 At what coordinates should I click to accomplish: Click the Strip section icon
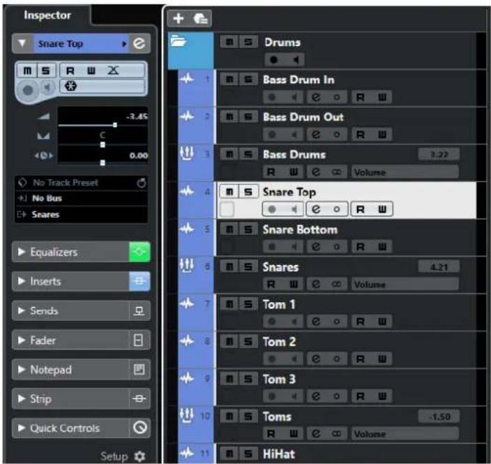[139, 398]
